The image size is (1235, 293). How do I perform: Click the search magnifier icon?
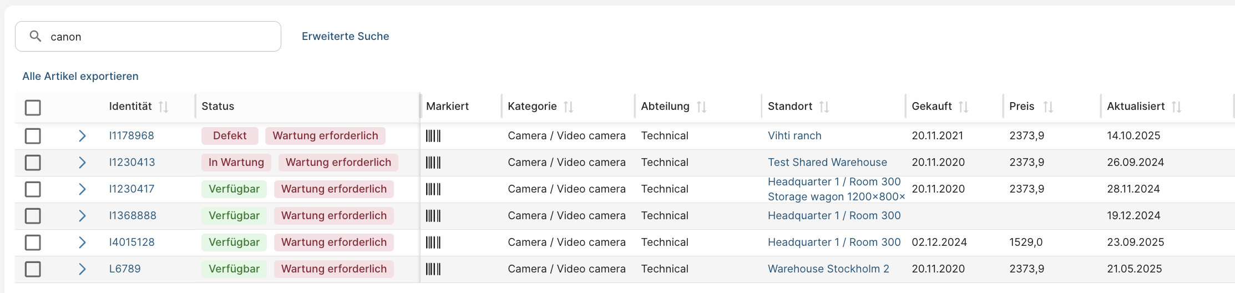tap(36, 37)
